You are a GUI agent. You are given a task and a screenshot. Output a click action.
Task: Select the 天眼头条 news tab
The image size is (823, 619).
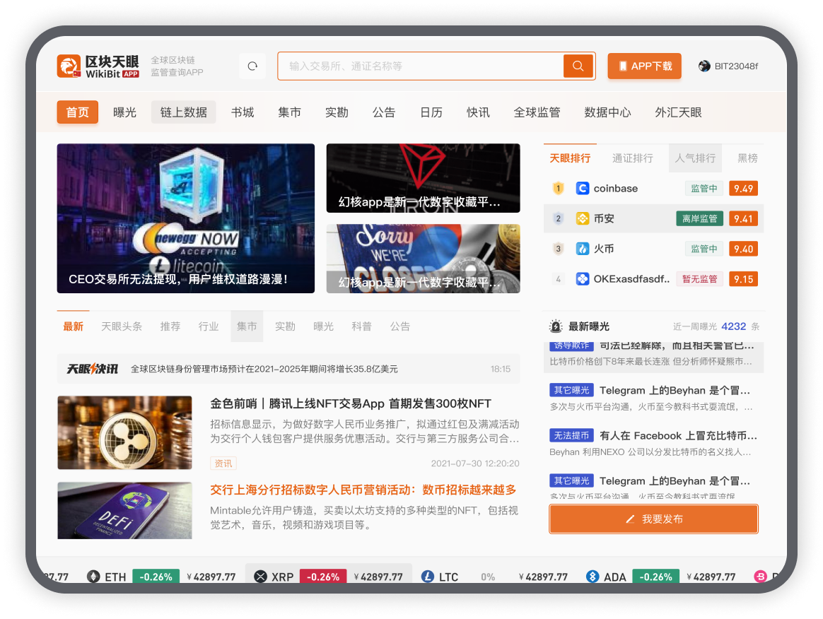coord(122,326)
